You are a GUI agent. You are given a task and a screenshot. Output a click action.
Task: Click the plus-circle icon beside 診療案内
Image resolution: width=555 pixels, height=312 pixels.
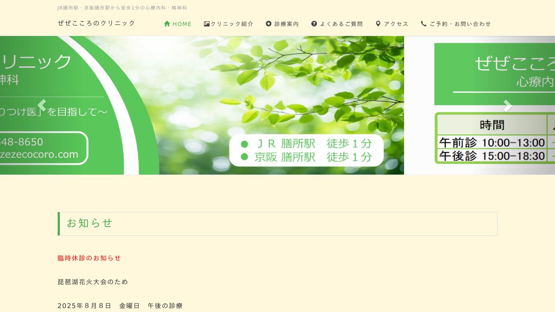click(269, 24)
